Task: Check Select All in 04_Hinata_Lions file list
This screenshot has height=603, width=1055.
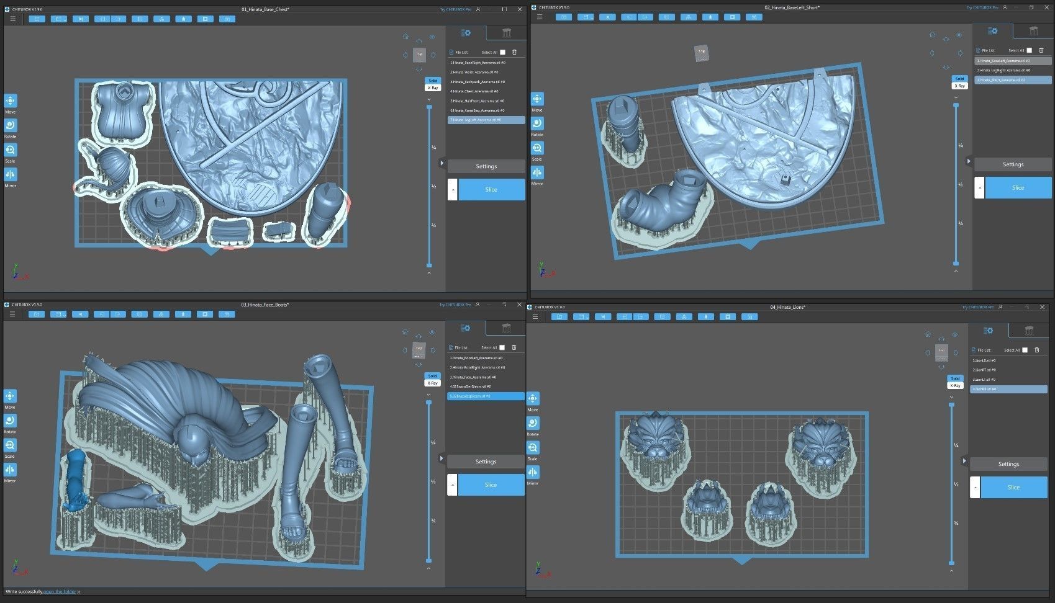Action: 1025,350
